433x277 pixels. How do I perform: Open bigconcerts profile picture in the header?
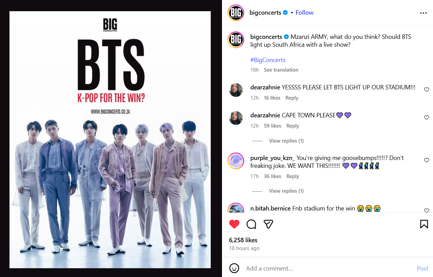coord(236,13)
